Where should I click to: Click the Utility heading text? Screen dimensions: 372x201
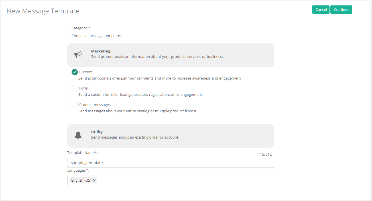coord(97,132)
